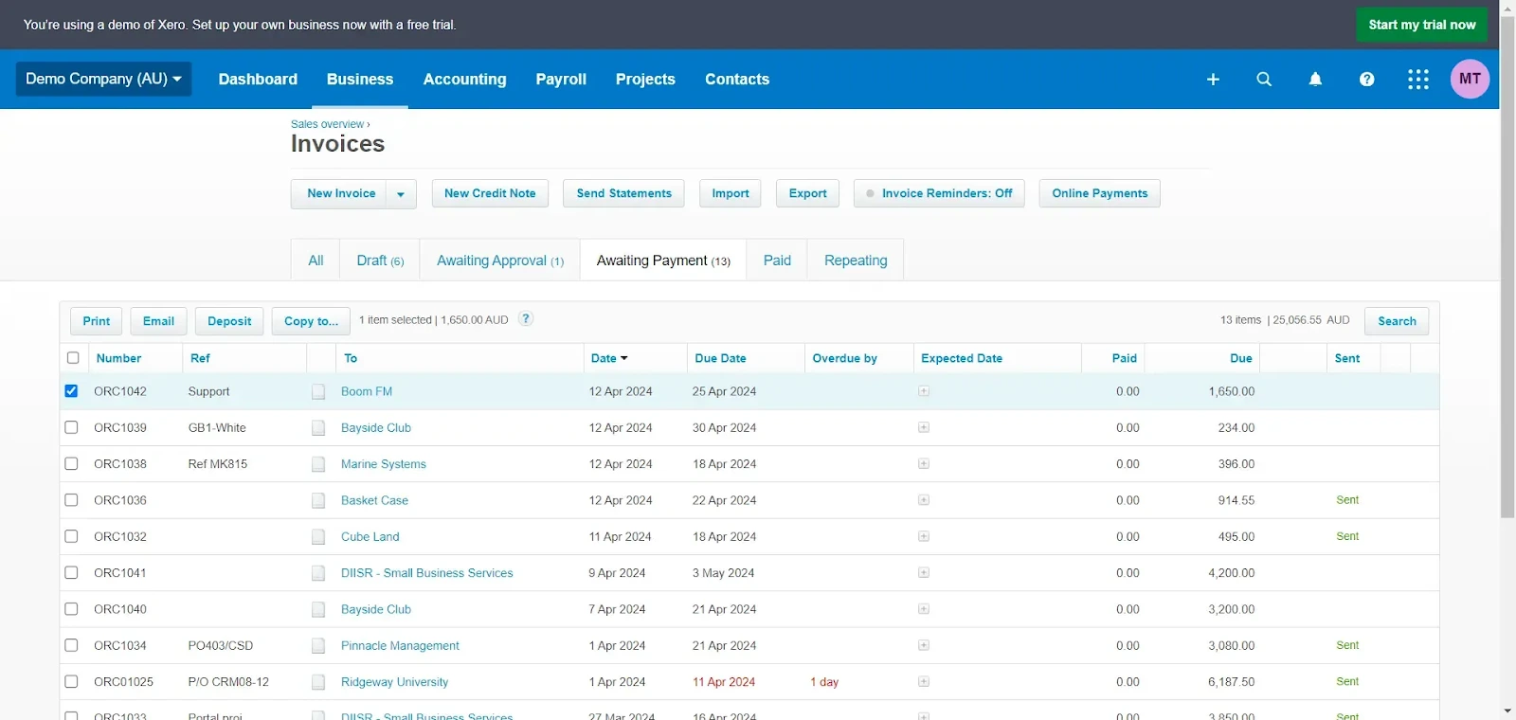Expand the New Invoice dropdown arrow
Image resolution: width=1516 pixels, height=720 pixels.
point(401,193)
